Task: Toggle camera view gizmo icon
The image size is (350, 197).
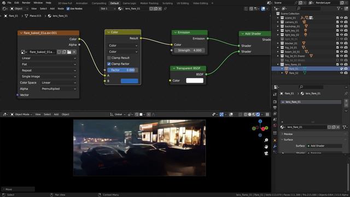Action: click(x=266, y=153)
